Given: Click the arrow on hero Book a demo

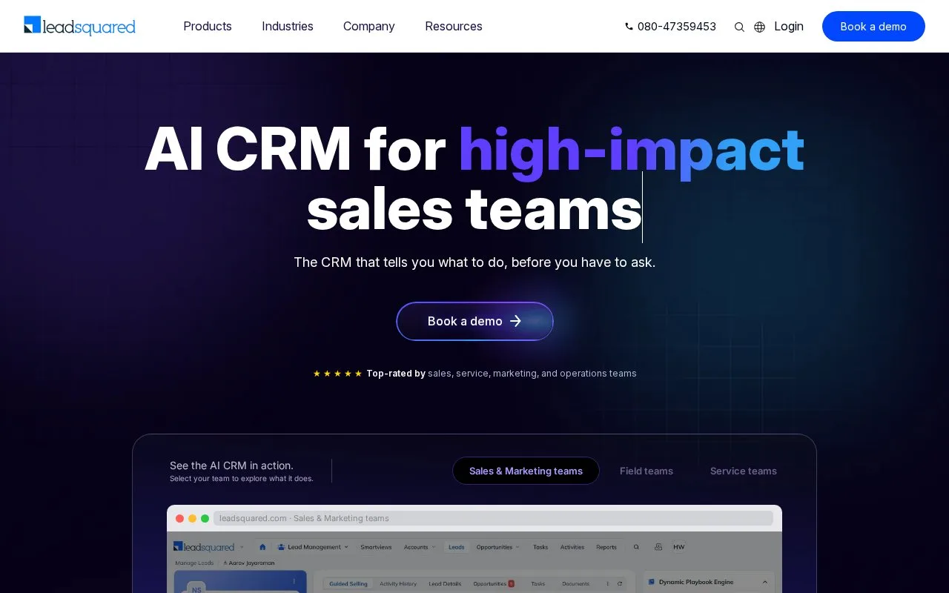Looking at the screenshot, I should point(516,321).
